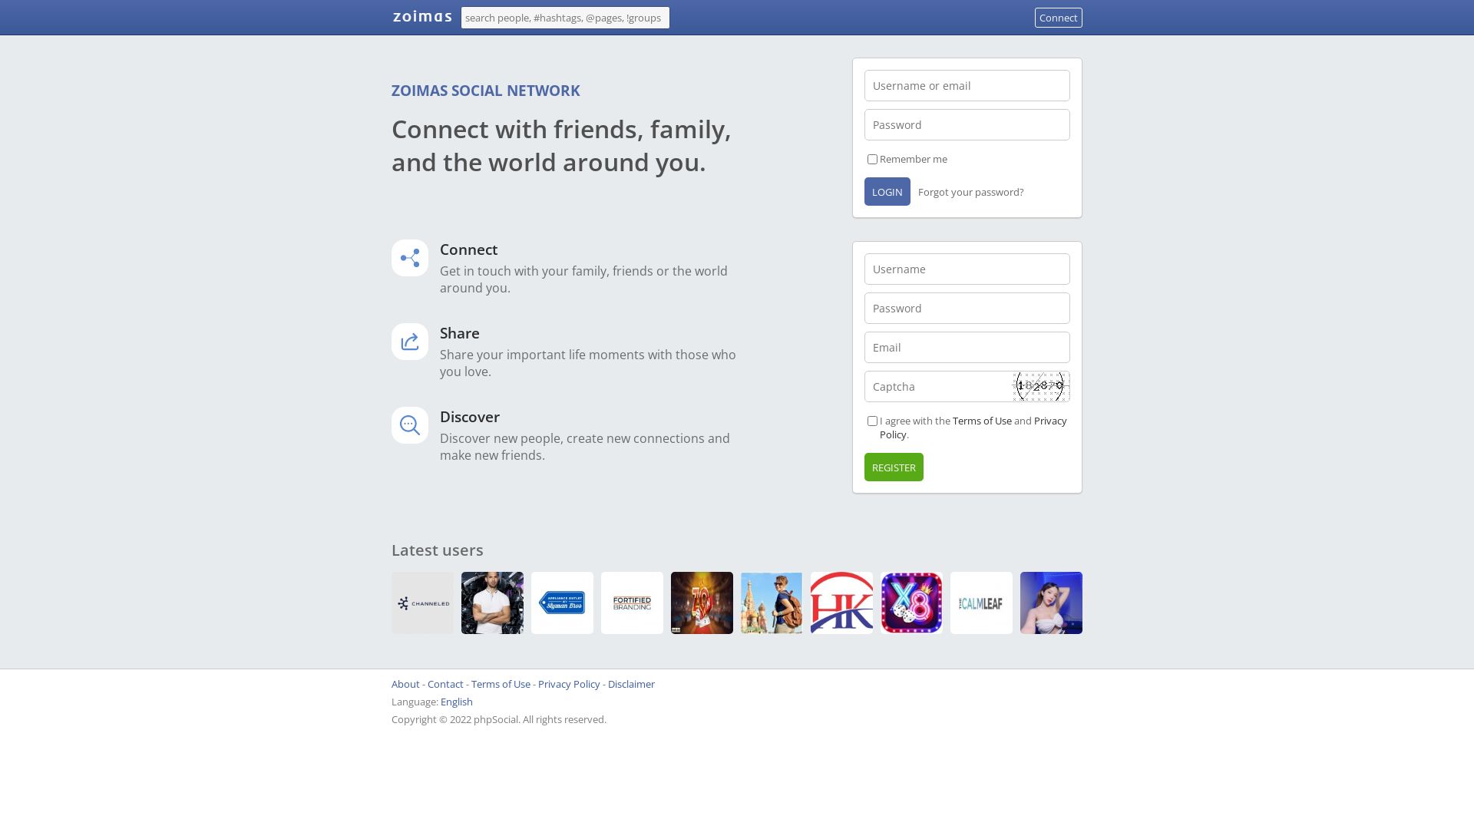Click the Connect menu item in navbar

tap(1058, 17)
